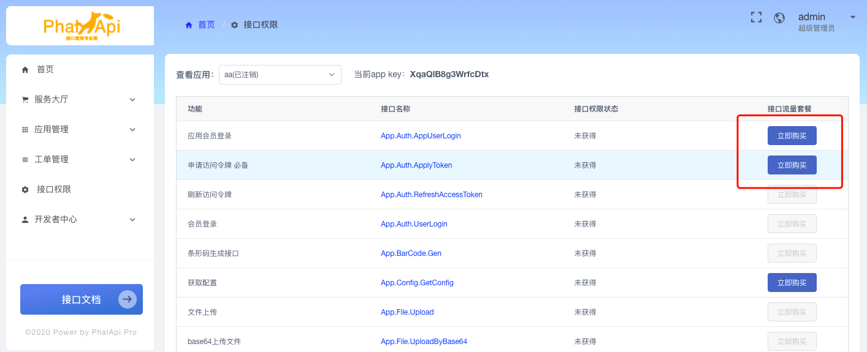Image resolution: width=867 pixels, height=352 pixels.
Task: Open the 查看应用 dropdown showing aa(已注销)
Action: point(280,75)
